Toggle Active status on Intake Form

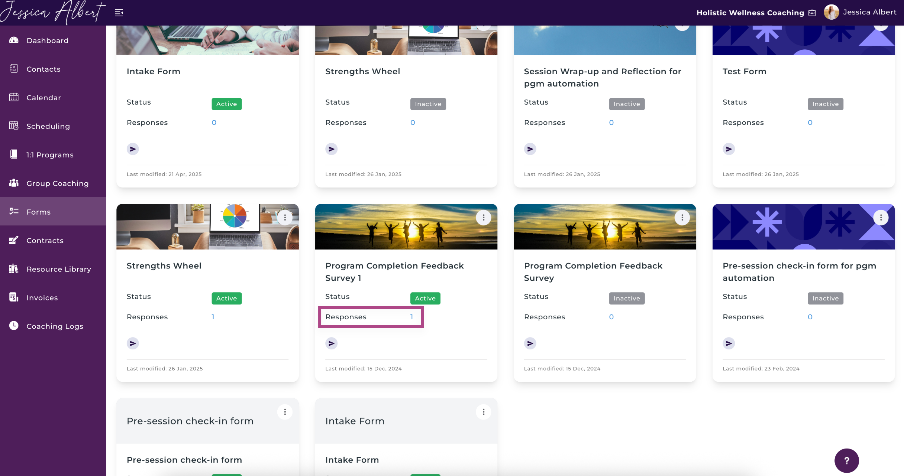tap(227, 104)
